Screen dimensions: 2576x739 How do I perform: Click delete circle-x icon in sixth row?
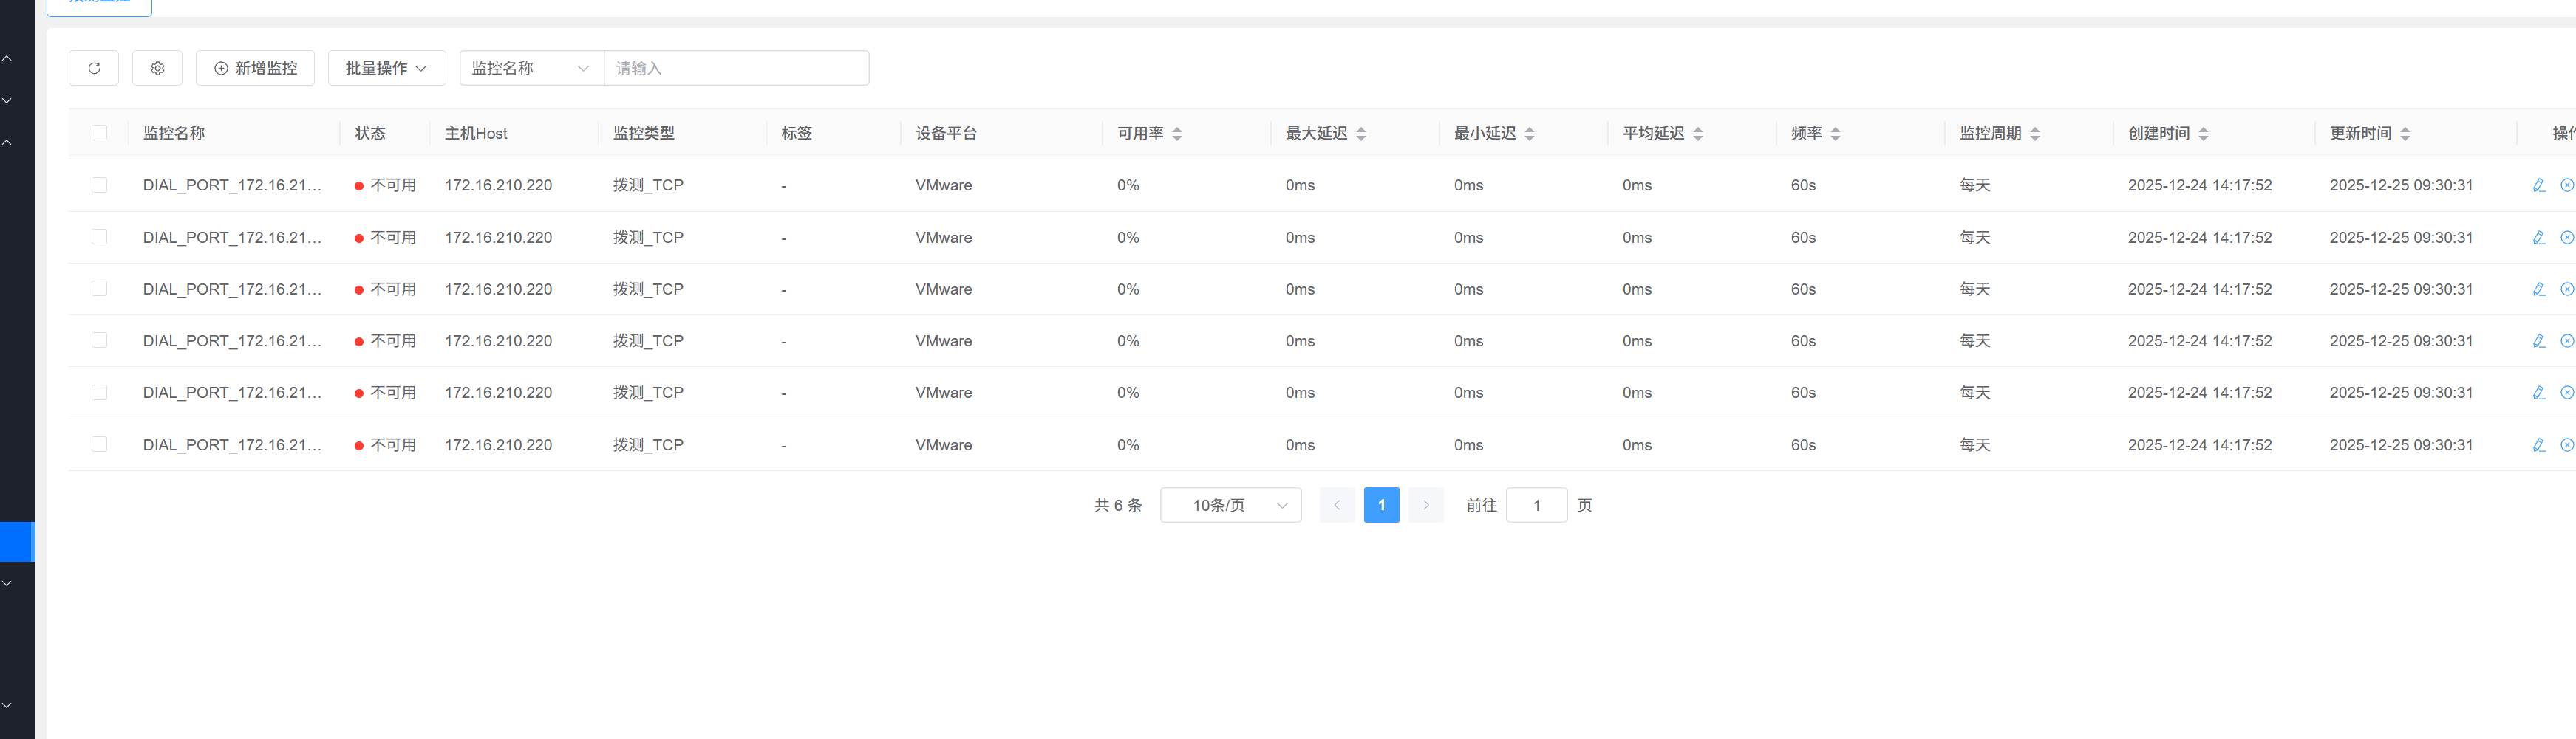pos(2567,444)
